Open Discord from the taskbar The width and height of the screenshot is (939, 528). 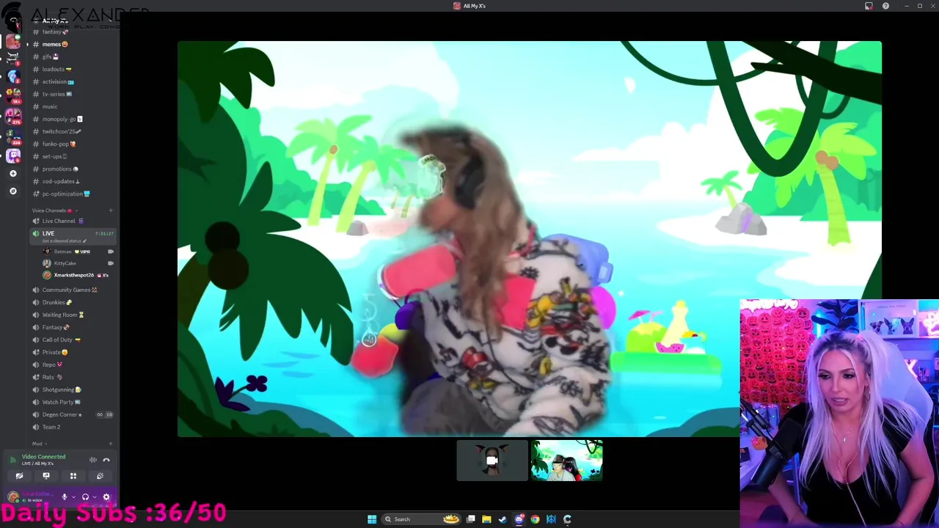[x=519, y=519]
